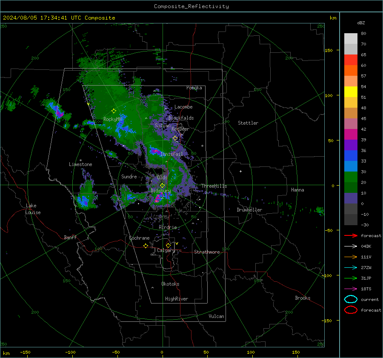Click the green 31JP arrow in legend
The image size is (383, 358).
[351, 278]
